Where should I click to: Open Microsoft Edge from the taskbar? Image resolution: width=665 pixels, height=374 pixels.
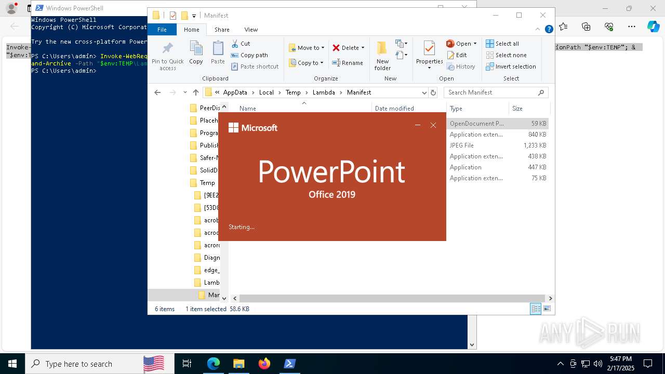(214, 364)
